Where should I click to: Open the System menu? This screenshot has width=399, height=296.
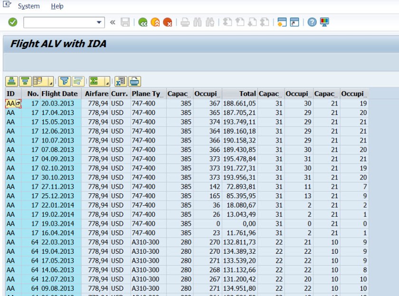point(28,6)
